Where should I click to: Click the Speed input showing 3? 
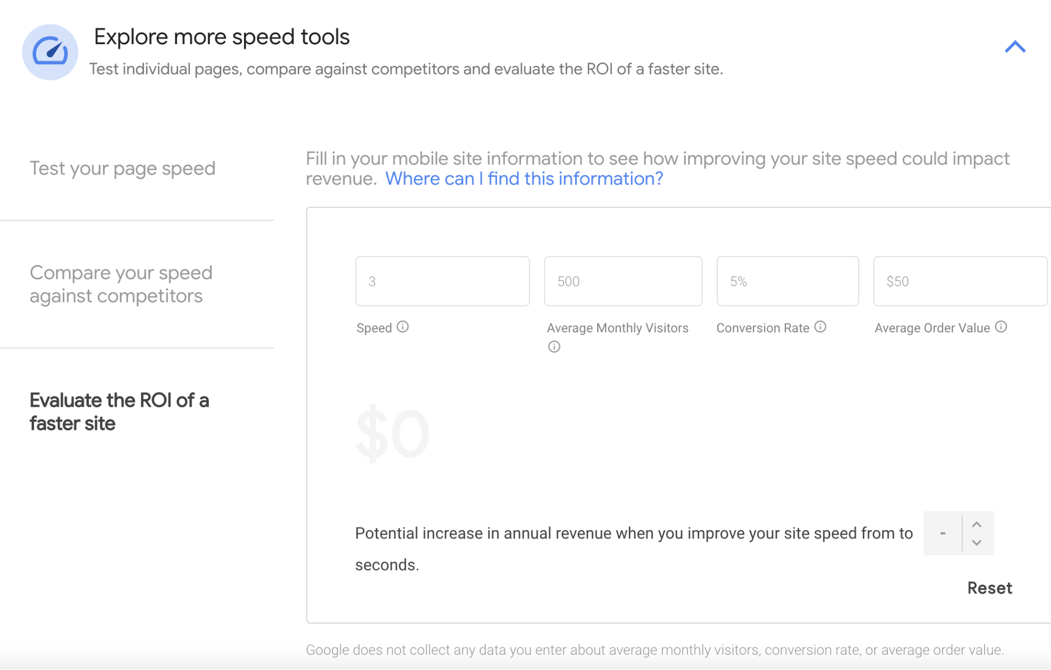442,281
